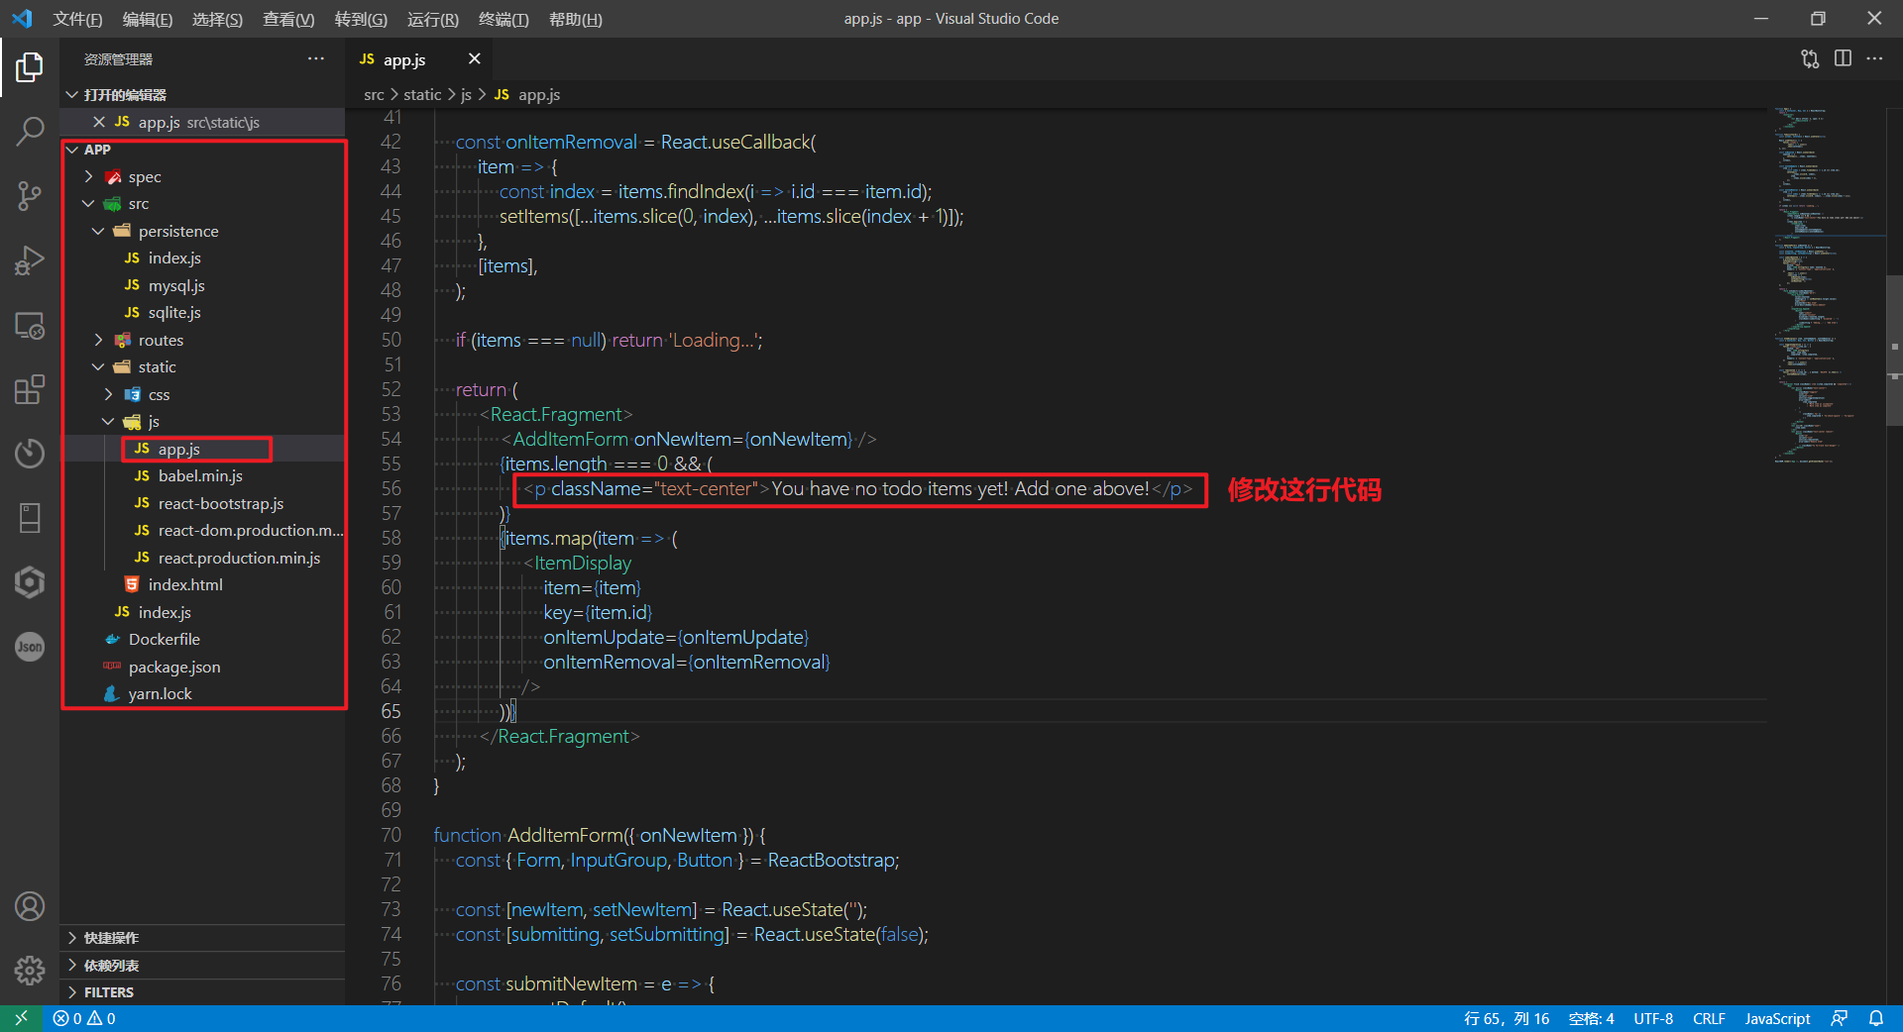Open the notifications bell in status bar
Image resolution: width=1903 pixels, height=1032 pixels.
point(1876,1018)
